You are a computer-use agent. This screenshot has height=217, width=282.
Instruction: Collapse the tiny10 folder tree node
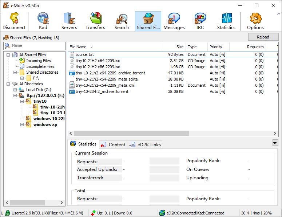point(22,101)
